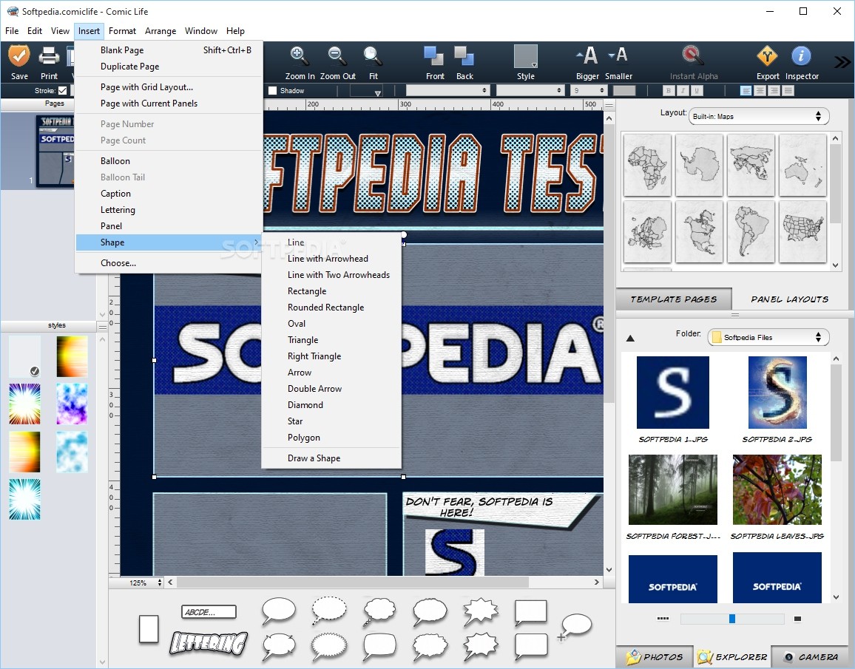Select the Softpedia leaves image thumbnail
The image size is (855, 669).
[777, 490]
